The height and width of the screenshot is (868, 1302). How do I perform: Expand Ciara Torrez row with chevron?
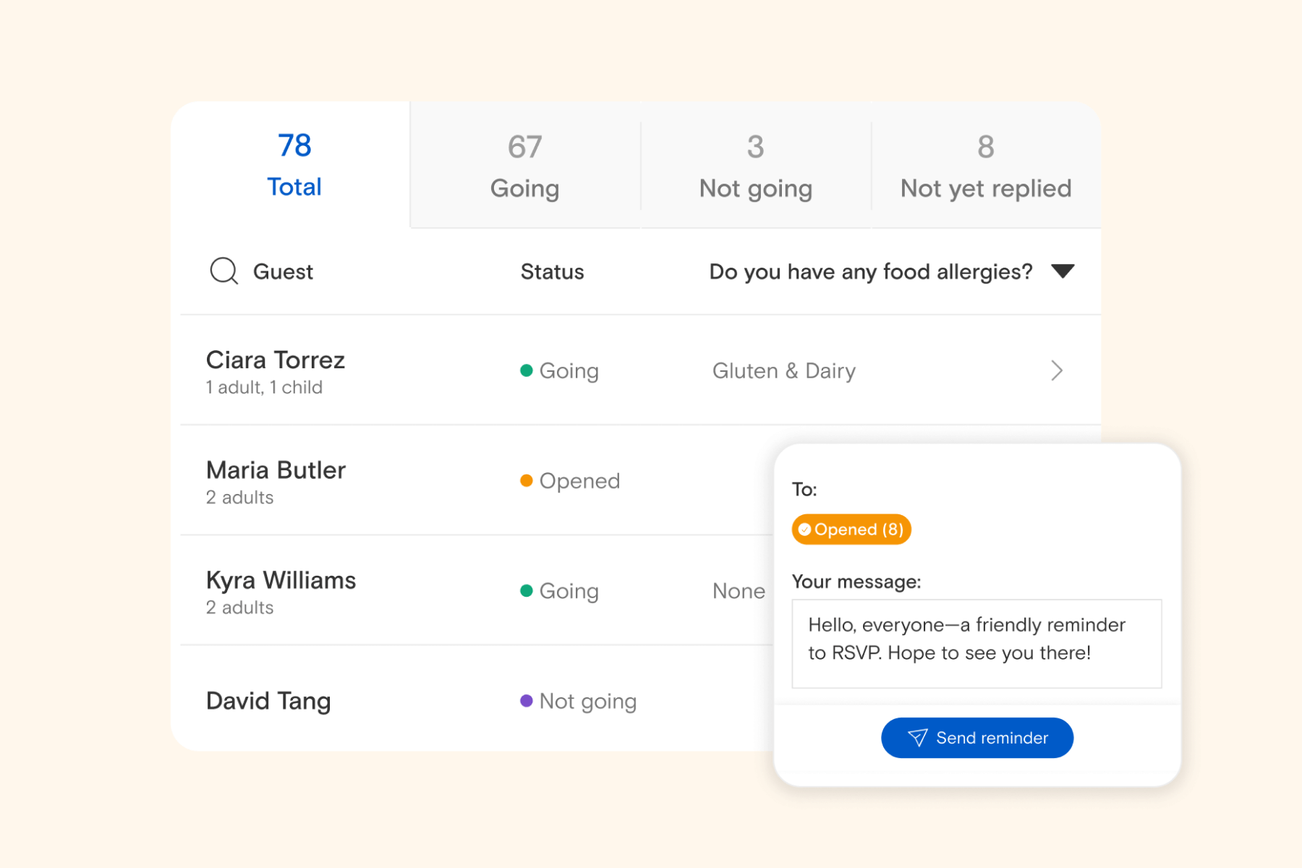click(1057, 370)
